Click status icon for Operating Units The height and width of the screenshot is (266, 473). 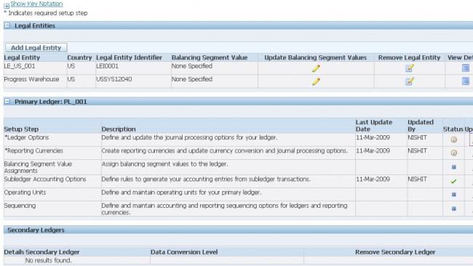(x=453, y=195)
